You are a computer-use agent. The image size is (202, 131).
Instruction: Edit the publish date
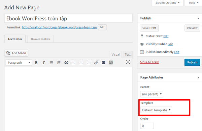click(177, 52)
